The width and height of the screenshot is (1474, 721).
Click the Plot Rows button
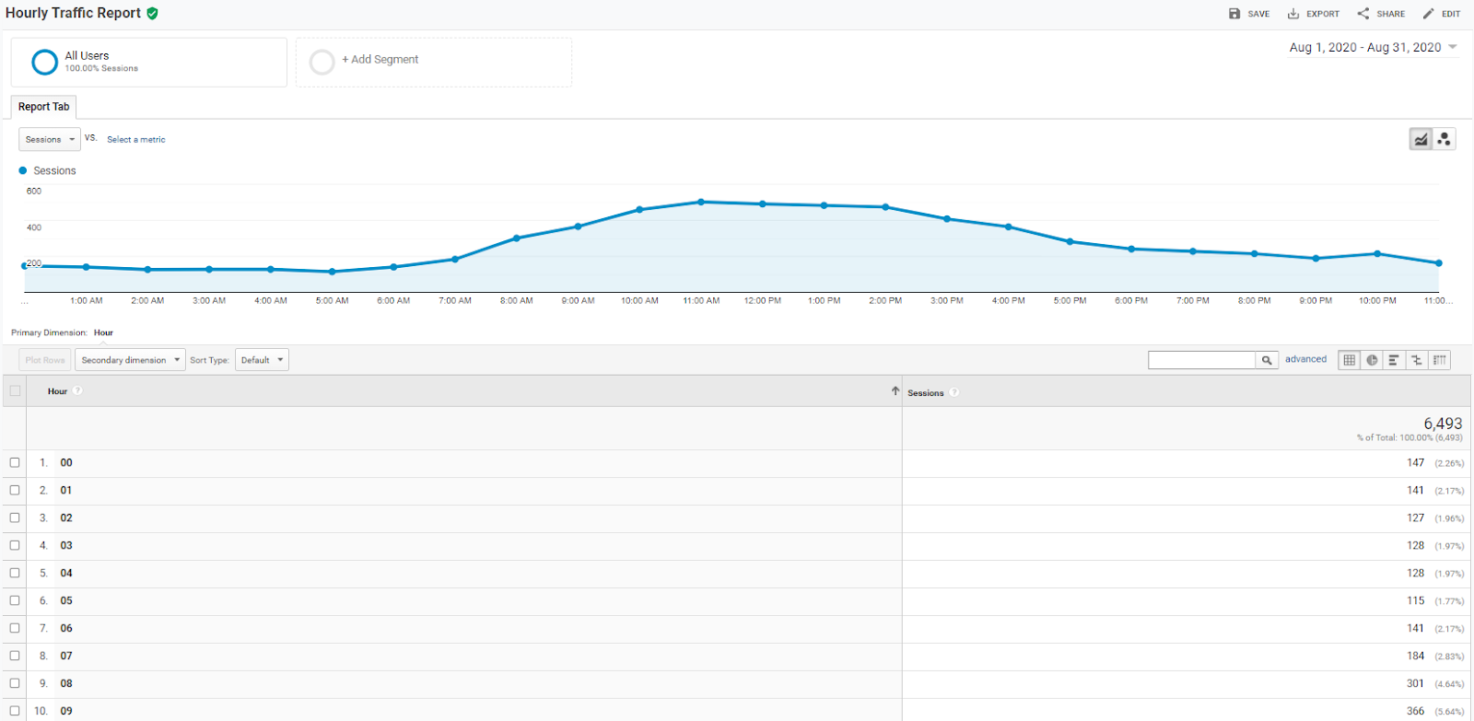point(45,360)
